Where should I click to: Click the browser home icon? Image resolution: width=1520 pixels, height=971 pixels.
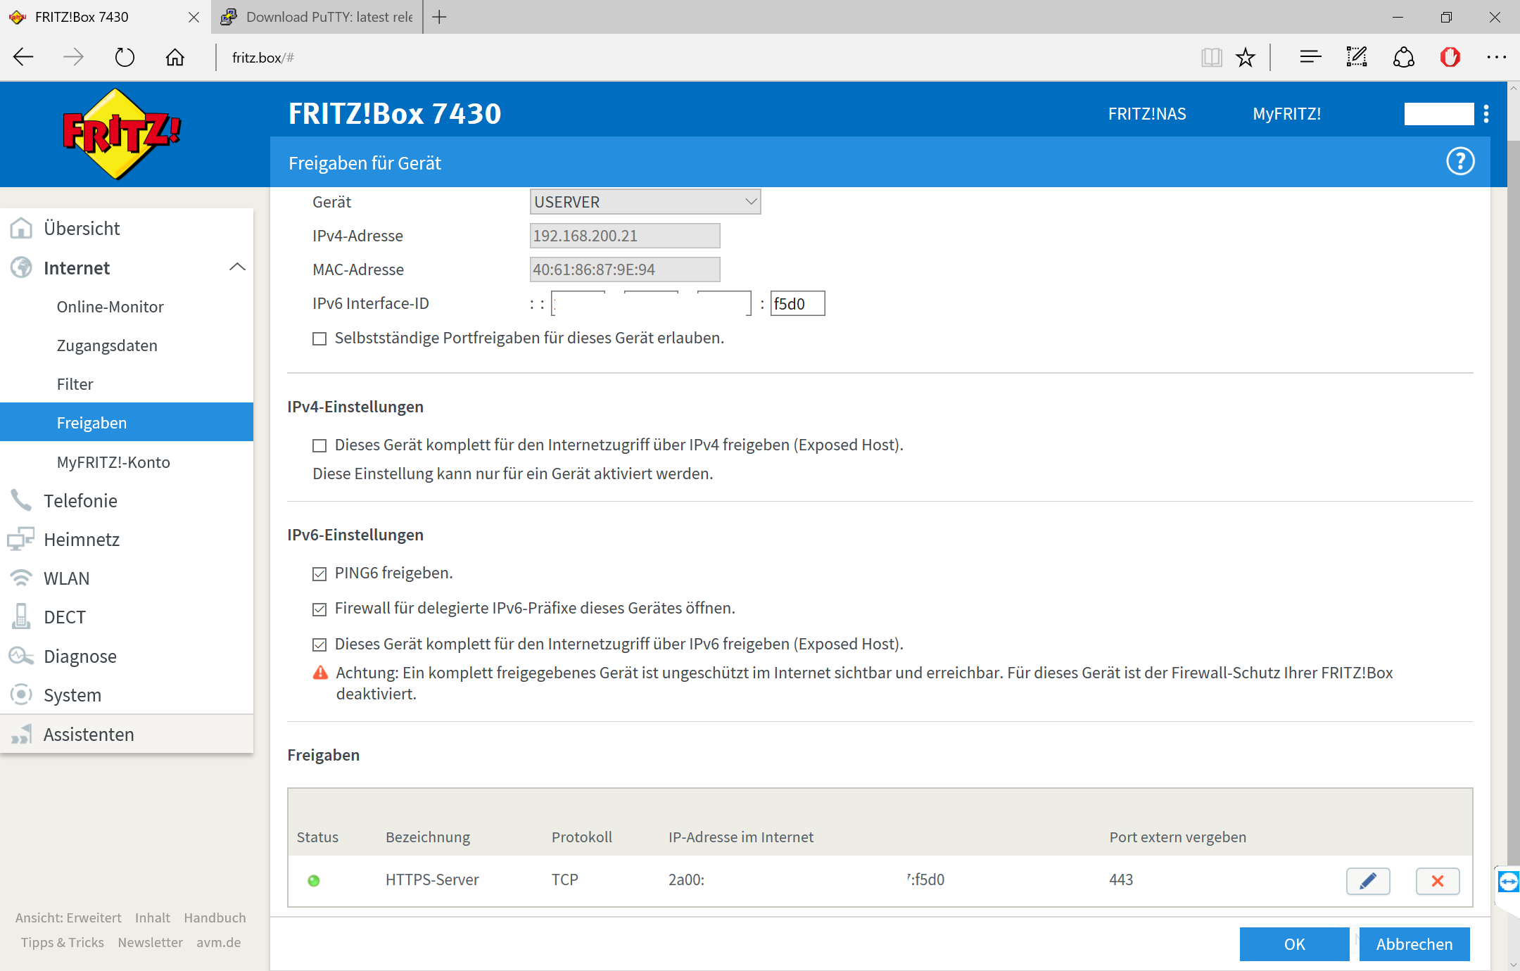175,58
